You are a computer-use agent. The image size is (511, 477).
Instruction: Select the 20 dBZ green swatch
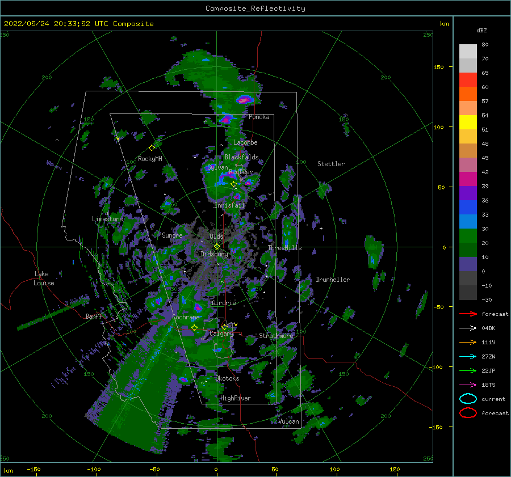468,250
